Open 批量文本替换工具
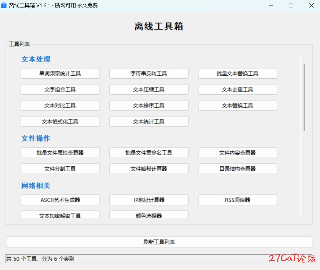 tap(237, 74)
